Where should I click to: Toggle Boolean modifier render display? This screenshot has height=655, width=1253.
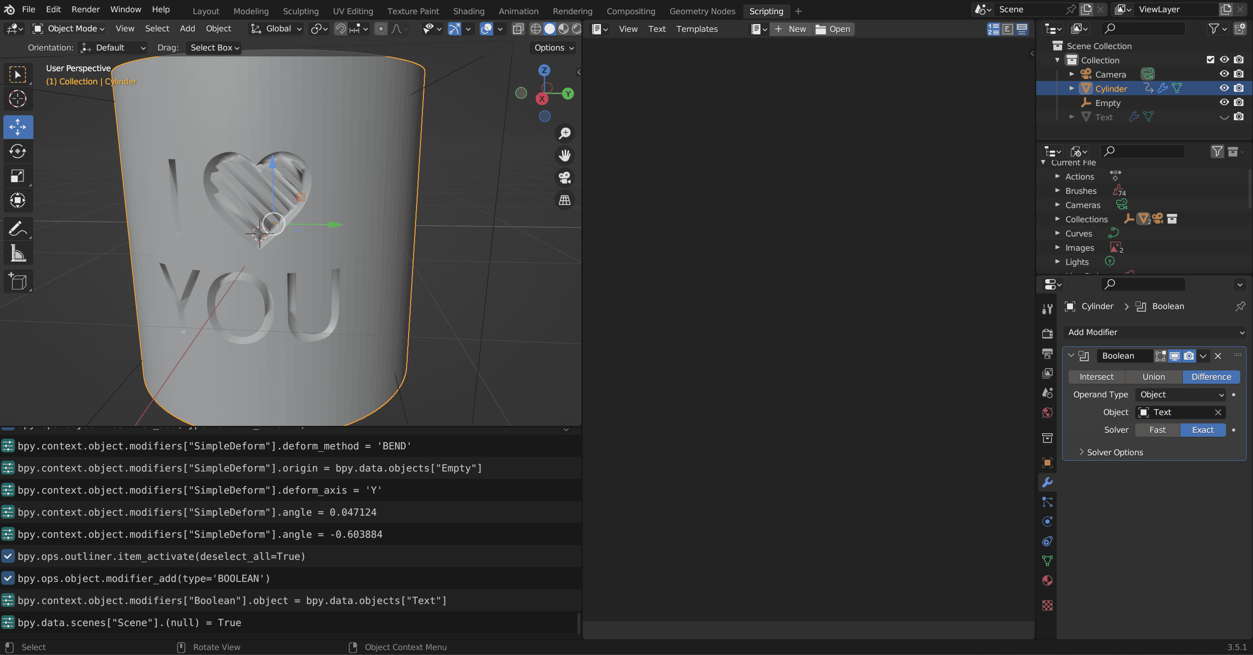[x=1189, y=356]
